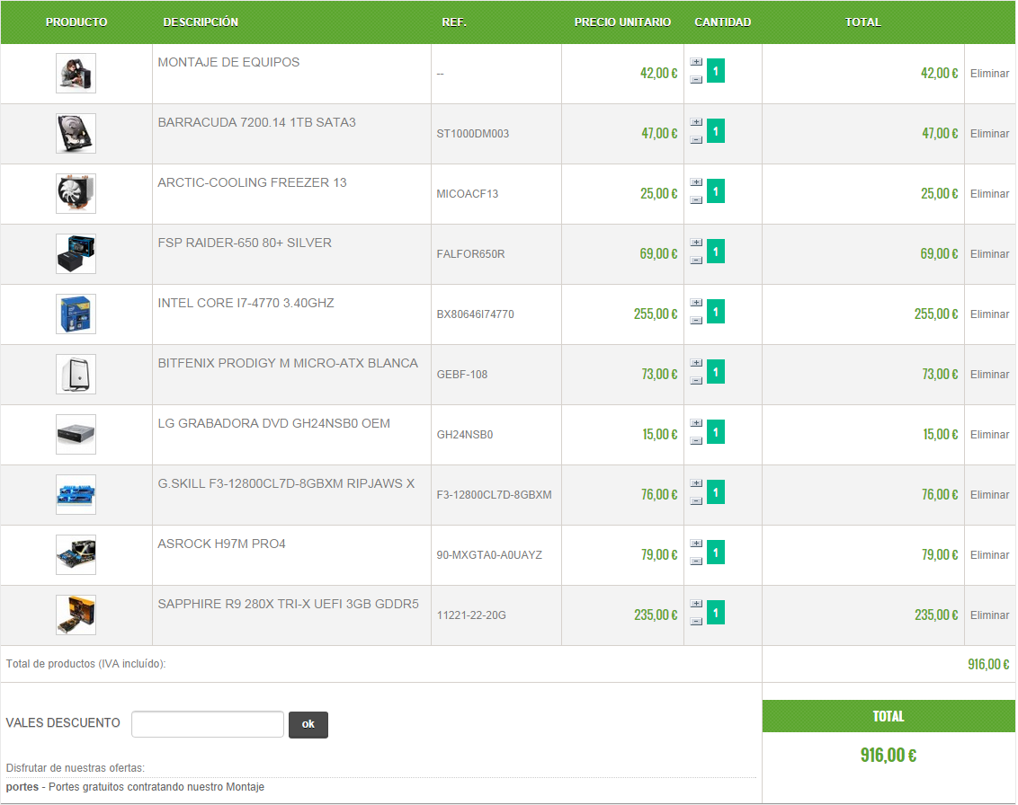Viewport: 1018px width, 805px height.
Task: Submit discount voucher with ok button
Action: click(308, 724)
